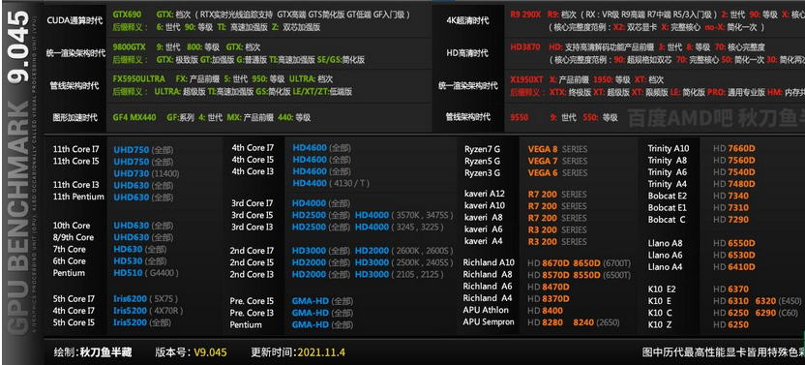The image size is (805, 365).
Task: Click the HD530 entry for 6th Core
Action: click(128, 261)
